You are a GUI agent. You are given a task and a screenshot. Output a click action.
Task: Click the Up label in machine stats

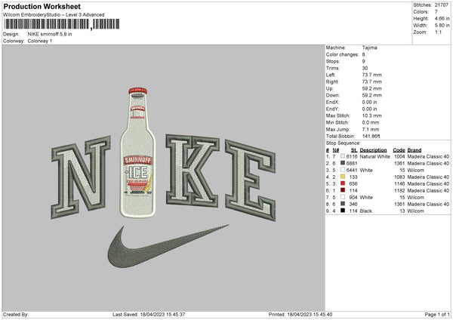point(330,88)
